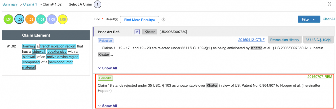Go to Summary breadcrumb
The height and width of the screenshot is (109, 336).
pyautogui.click(x=10, y=4)
